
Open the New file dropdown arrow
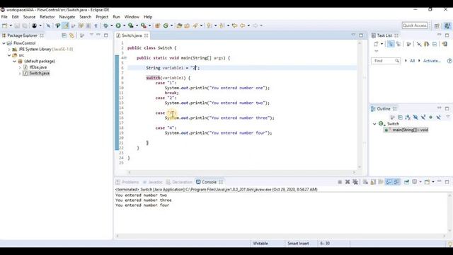(x=11, y=25)
